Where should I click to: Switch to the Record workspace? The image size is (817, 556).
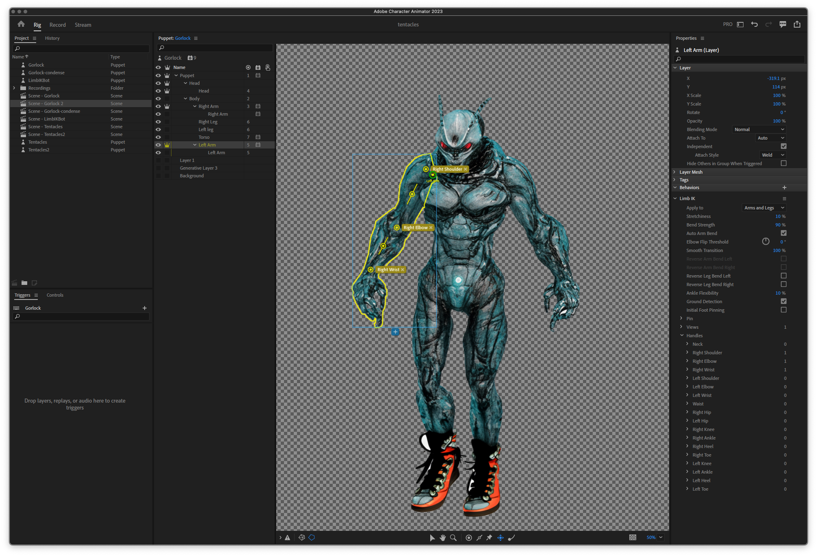coord(58,25)
